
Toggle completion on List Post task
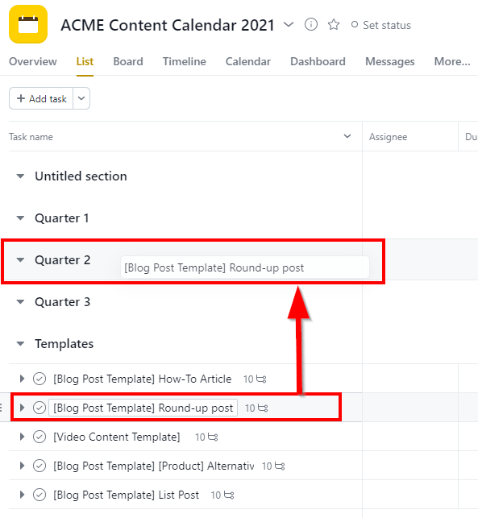click(39, 495)
